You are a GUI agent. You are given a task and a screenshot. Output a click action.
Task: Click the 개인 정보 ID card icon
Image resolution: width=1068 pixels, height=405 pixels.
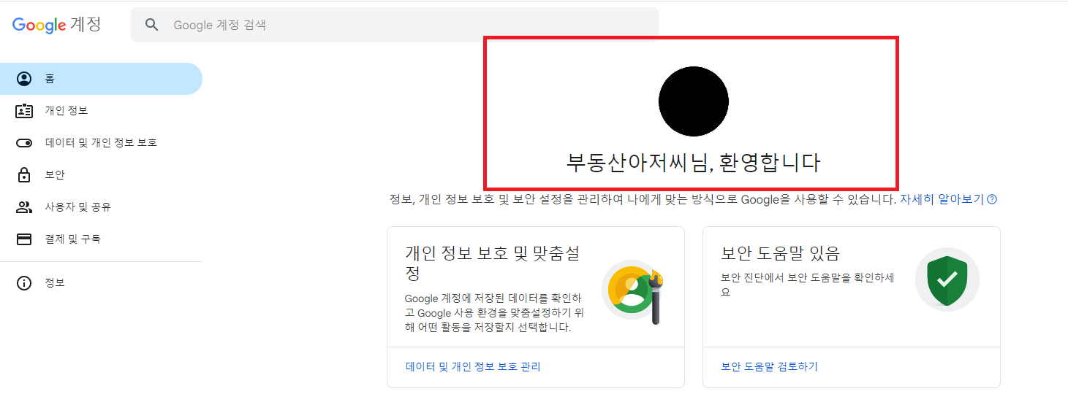point(24,111)
